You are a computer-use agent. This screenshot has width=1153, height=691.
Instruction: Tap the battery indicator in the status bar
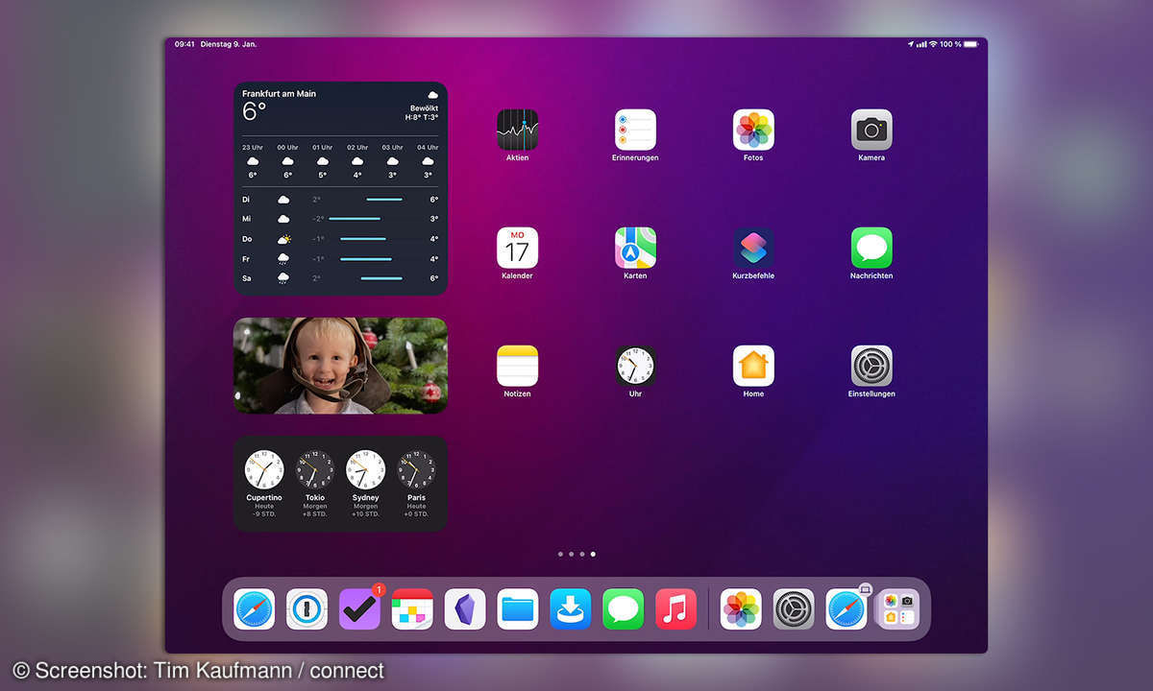click(x=971, y=44)
